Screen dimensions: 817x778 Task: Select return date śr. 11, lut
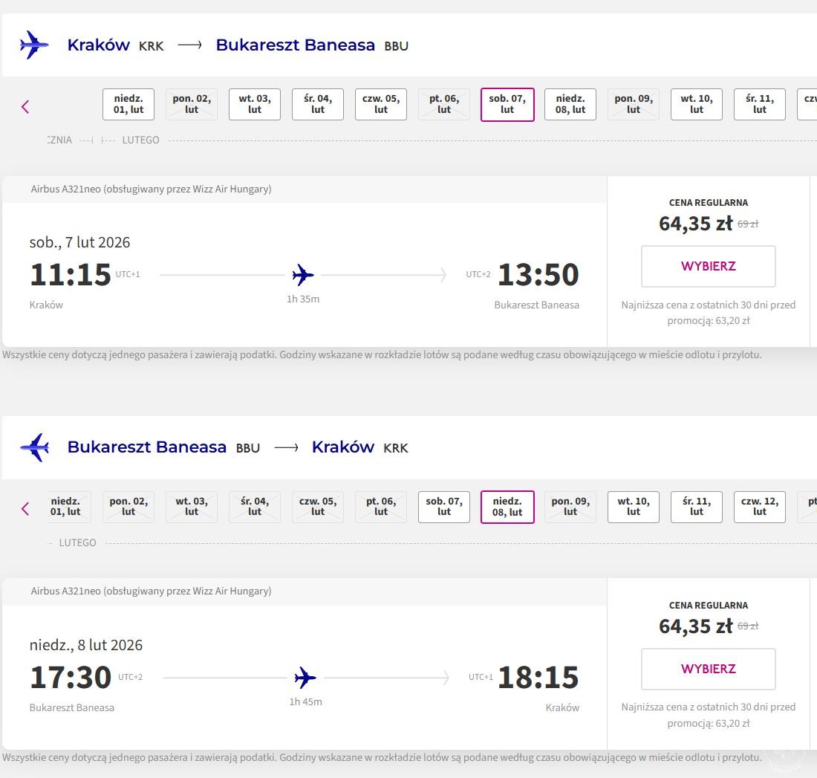coord(697,507)
